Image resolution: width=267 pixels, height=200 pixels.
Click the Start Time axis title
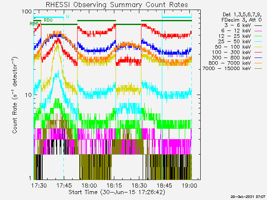pos(117,192)
